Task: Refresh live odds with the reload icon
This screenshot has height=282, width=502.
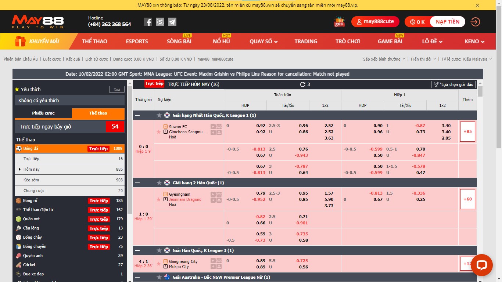Action: pos(303,84)
